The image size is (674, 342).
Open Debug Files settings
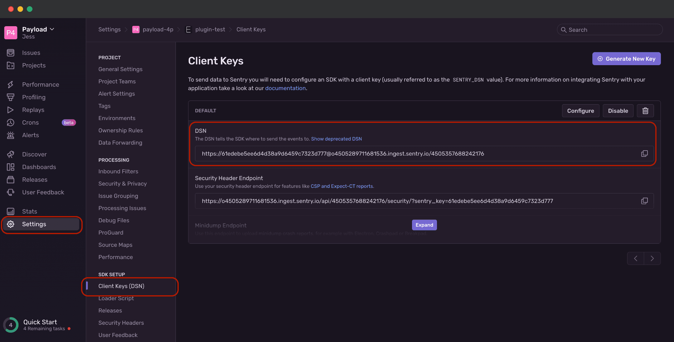[x=114, y=220]
